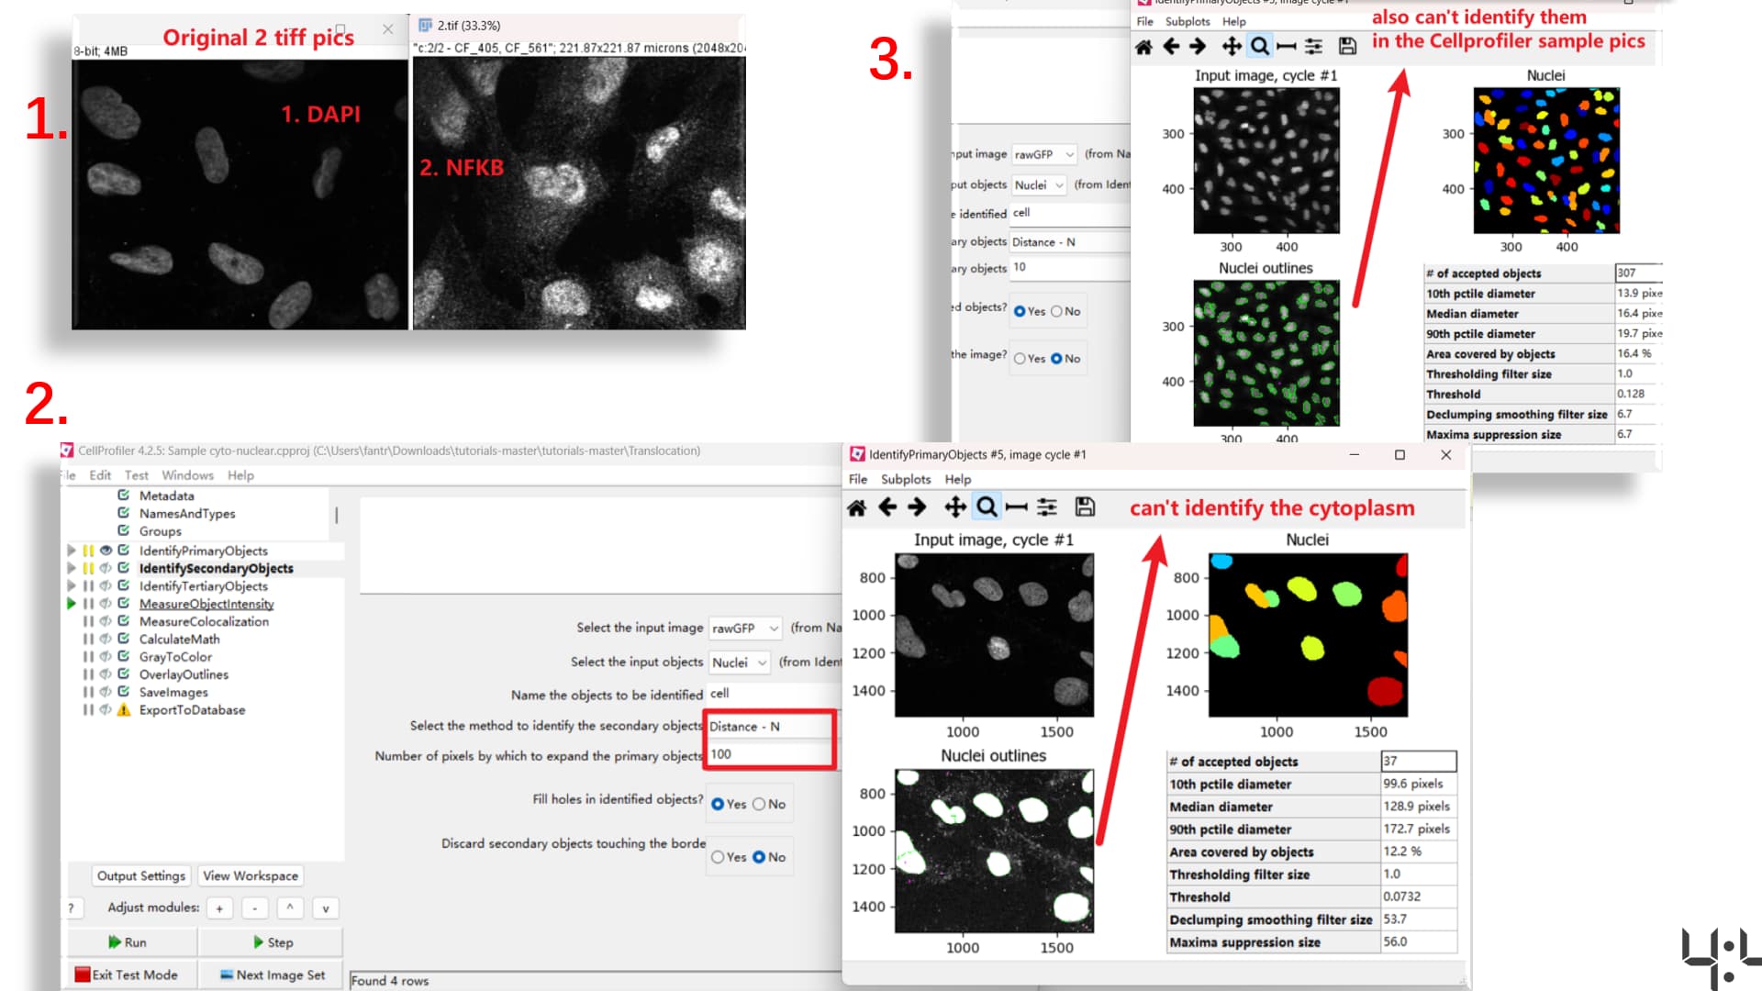Open the Subplots menu
1762x991 pixels.
click(x=906, y=479)
